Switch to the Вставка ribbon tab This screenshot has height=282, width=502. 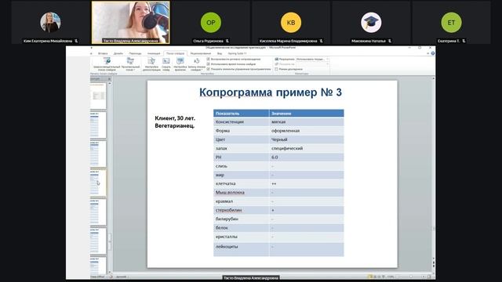pos(103,53)
